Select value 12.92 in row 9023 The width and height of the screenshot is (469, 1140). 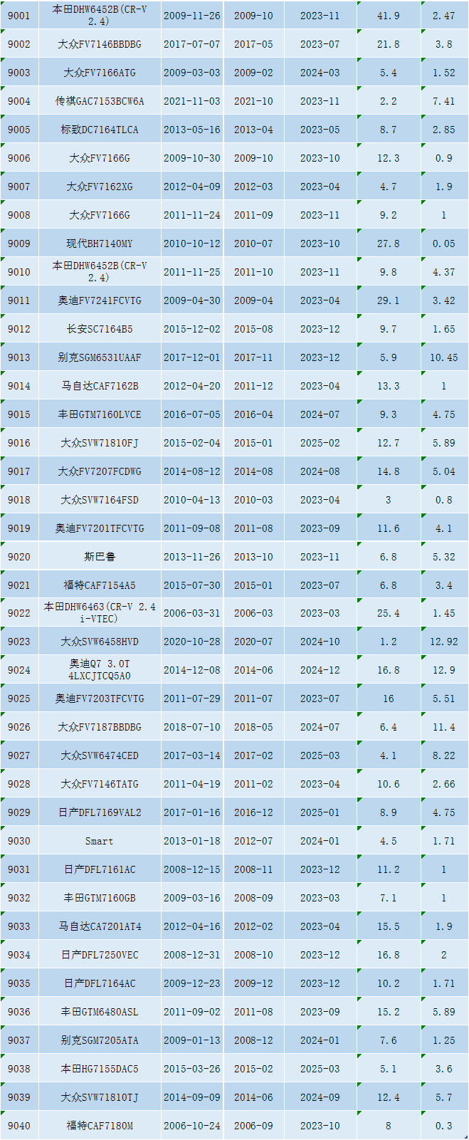pos(444,642)
